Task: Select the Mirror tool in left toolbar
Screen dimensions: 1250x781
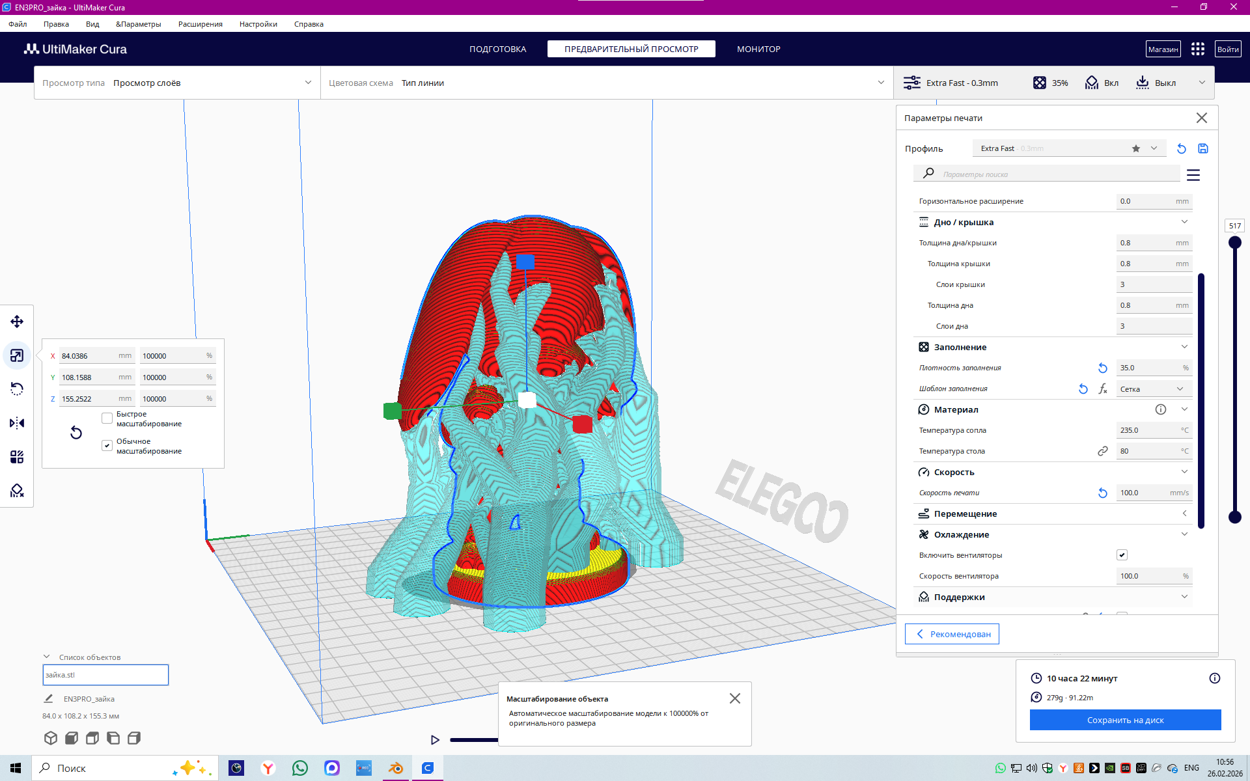Action: coord(17,423)
